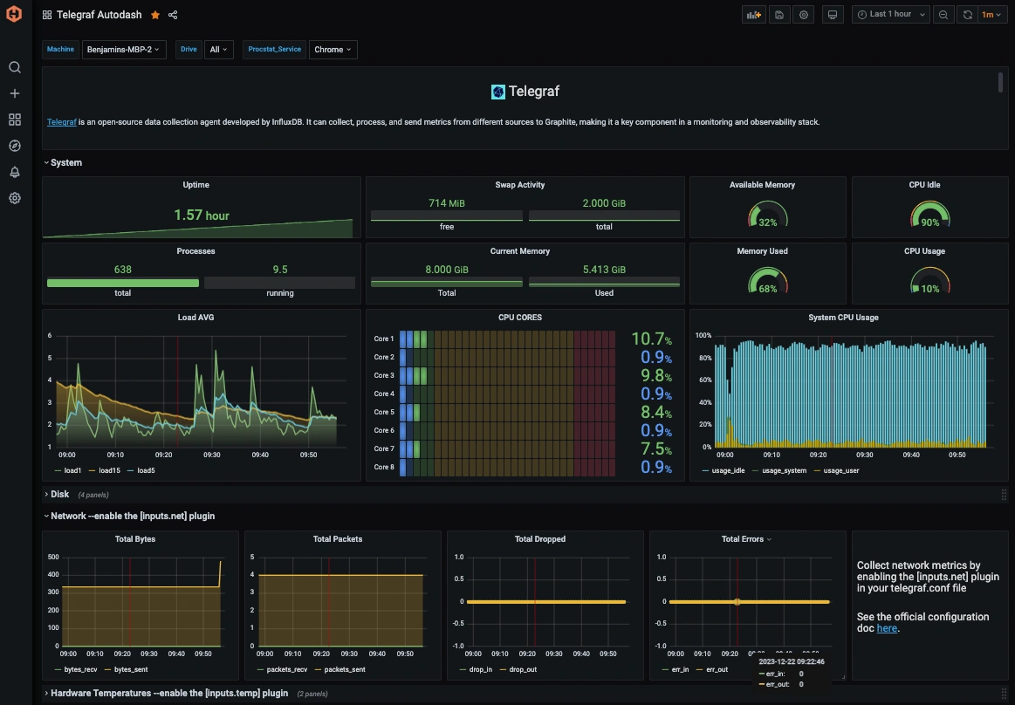
Task: Open the Total Errors panel title menu
Action: pyautogui.click(x=746, y=539)
